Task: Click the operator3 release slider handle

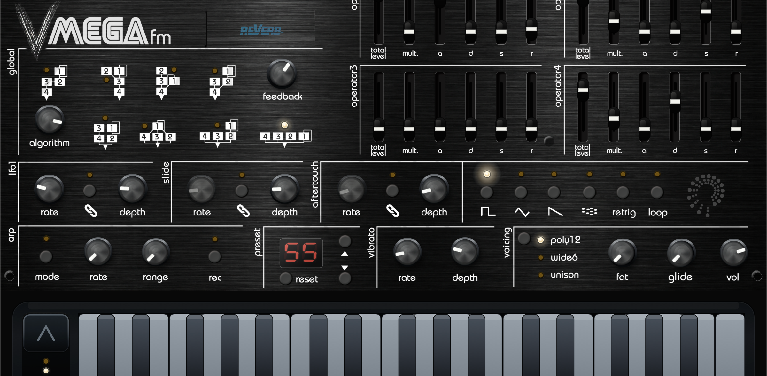Action: (x=531, y=129)
